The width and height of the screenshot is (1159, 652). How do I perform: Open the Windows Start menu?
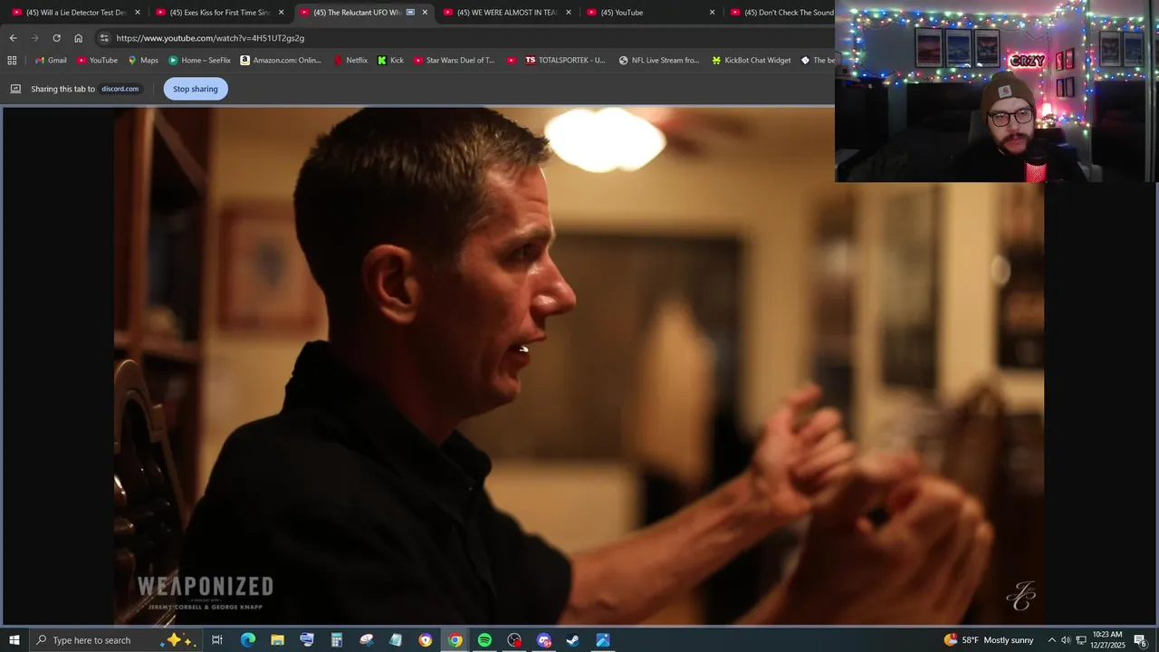click(14, 640)
